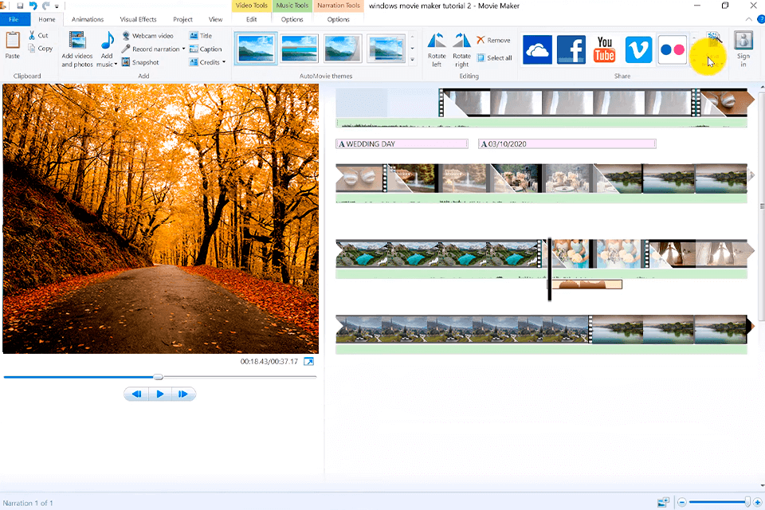
Task: Change thumbnail size icon in status bar
Action: pos(664,502)
